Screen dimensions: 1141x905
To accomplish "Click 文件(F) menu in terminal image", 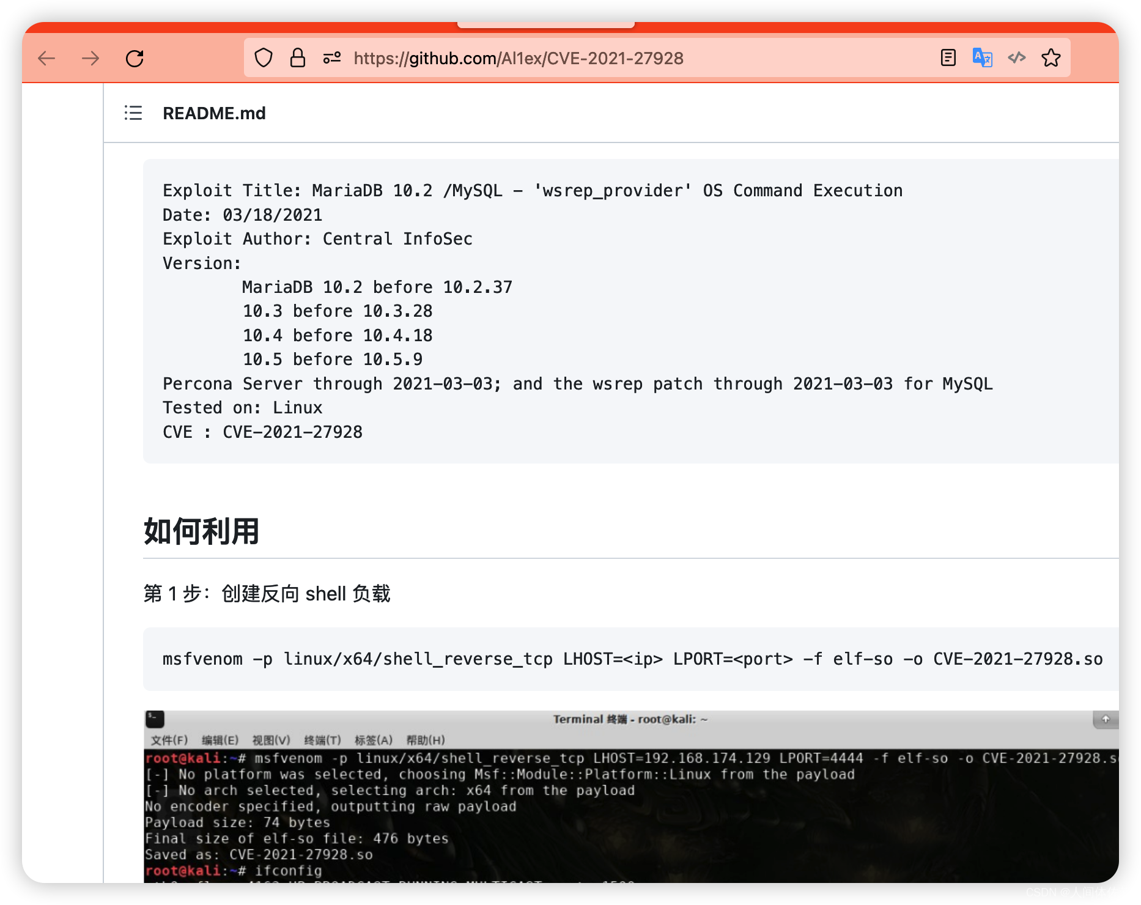I will 169,741.
